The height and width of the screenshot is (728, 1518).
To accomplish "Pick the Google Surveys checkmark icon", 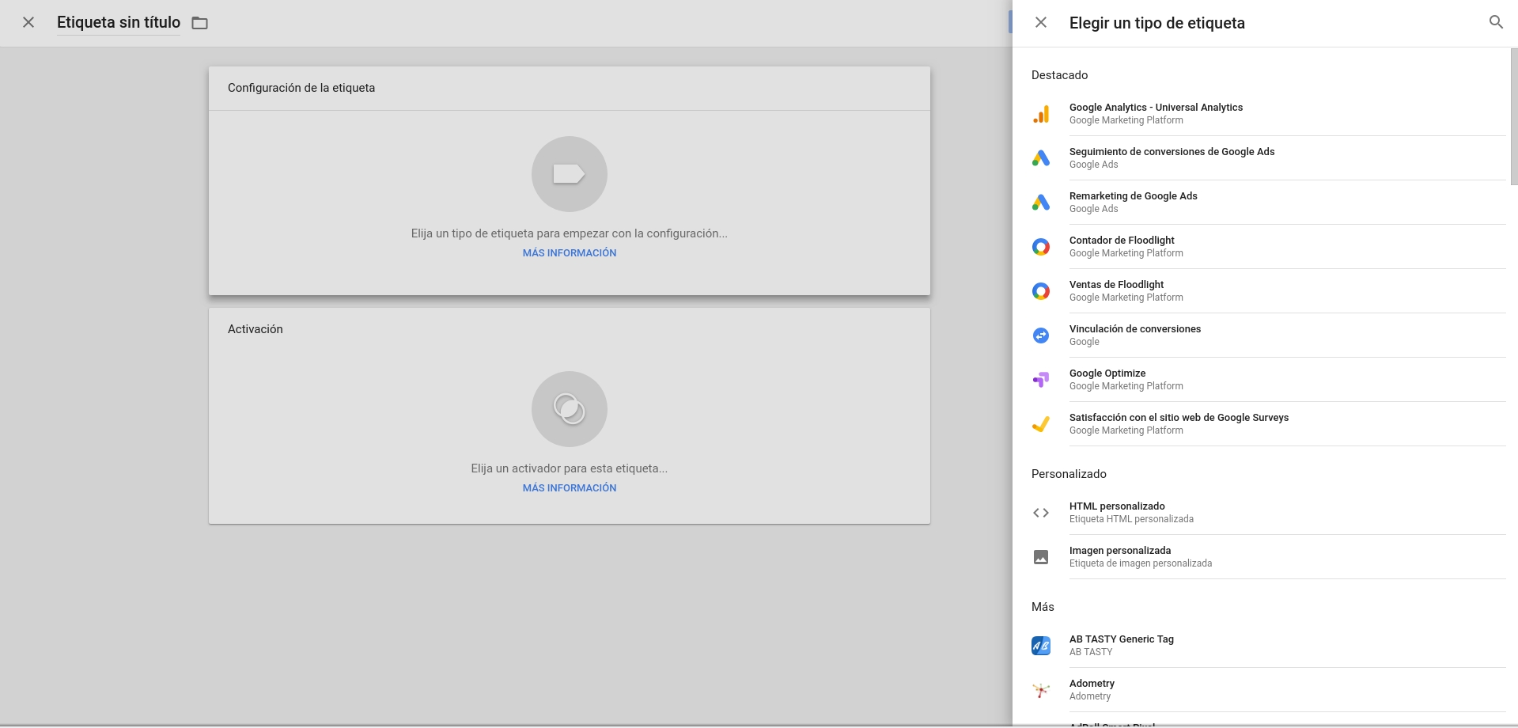I will pyautogui.click(x=1041, y=424).
